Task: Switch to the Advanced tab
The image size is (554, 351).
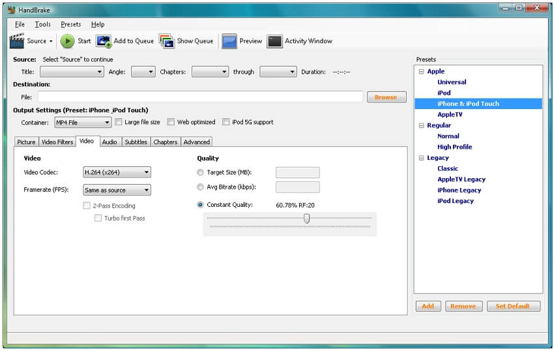Action: tap(197, 142)
